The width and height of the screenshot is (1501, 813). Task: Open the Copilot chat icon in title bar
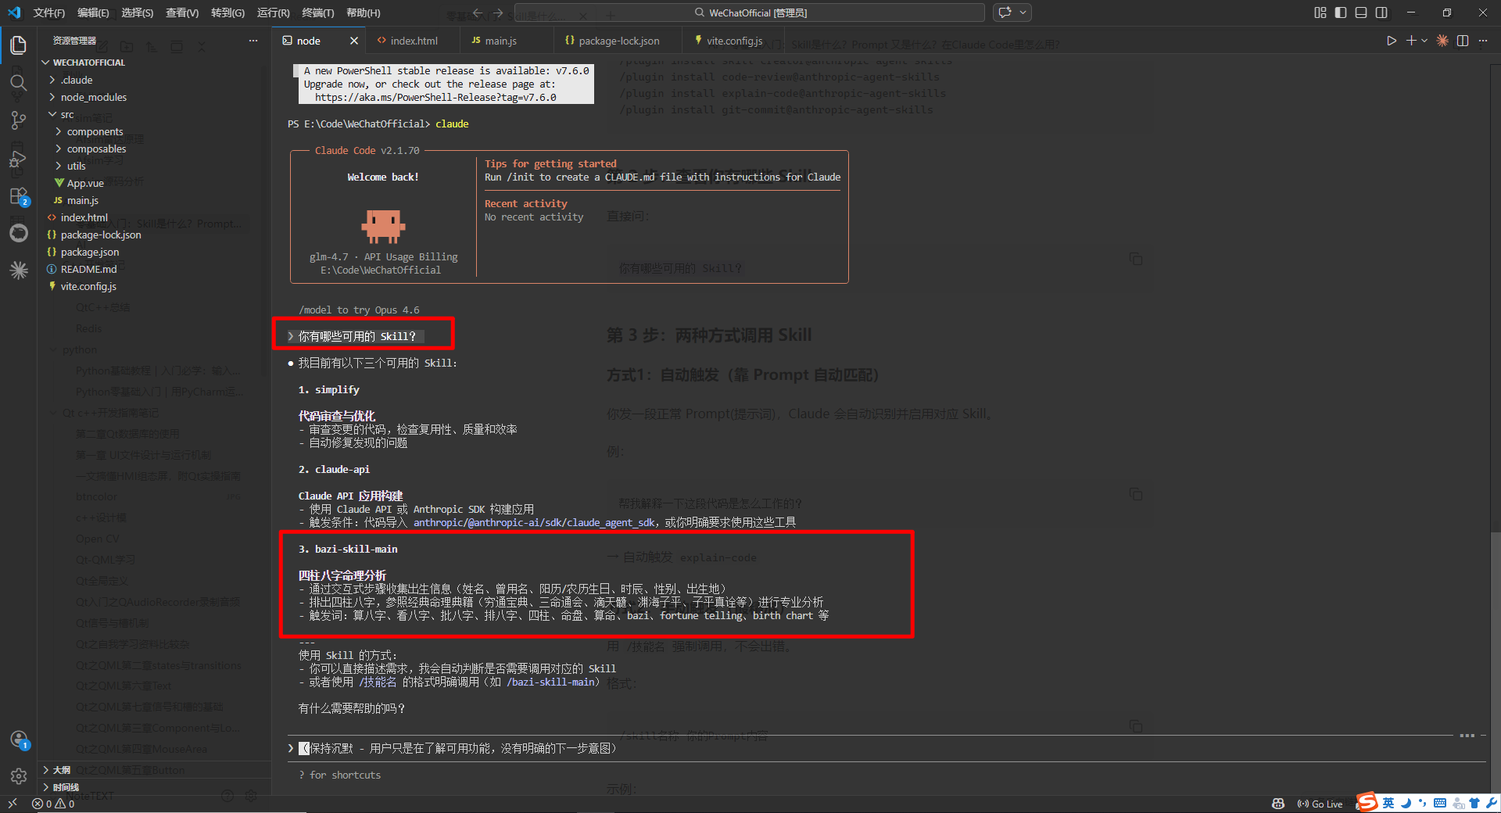(1005, 13)
